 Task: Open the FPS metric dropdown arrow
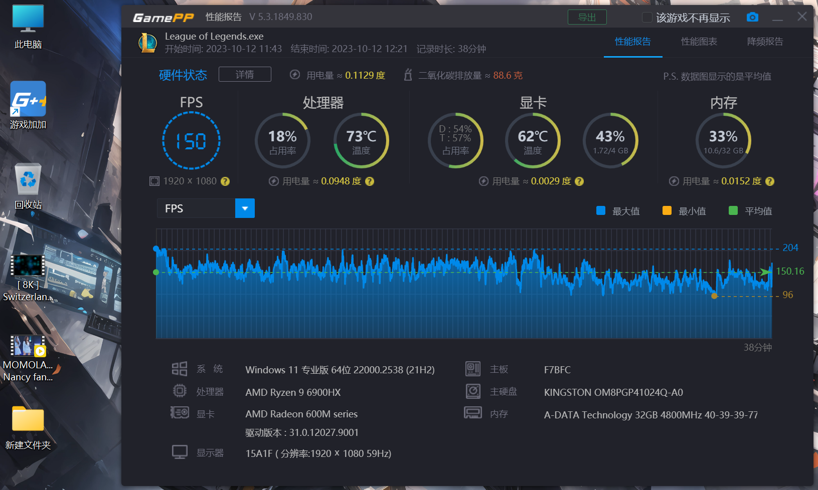(x=245, y=208)
